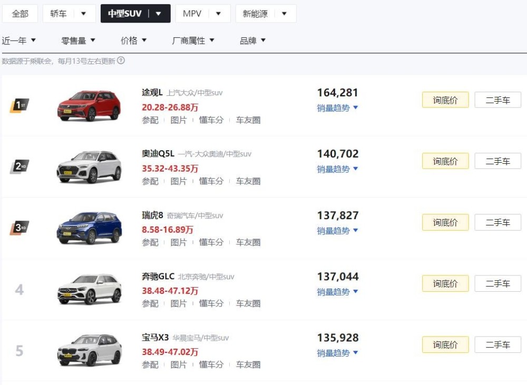Viewport: 527px width, 385px height.
Task: Open the blue Tiggo 8 car image
Action: (x=89, y=228)
